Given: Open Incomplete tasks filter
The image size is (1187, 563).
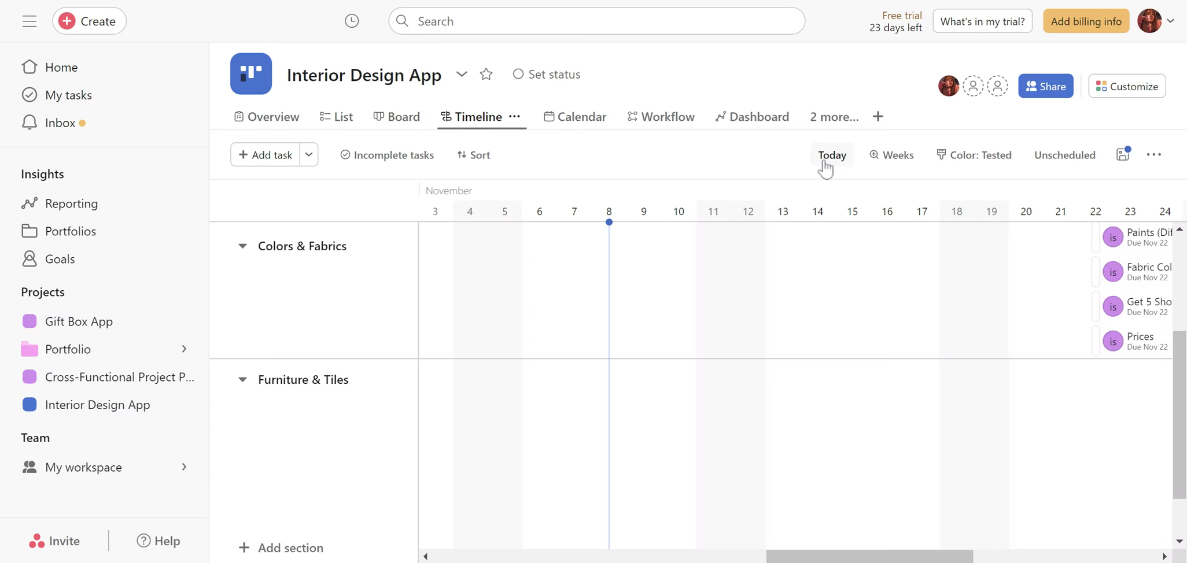Looking at the screenshot, I should point(387,155).
